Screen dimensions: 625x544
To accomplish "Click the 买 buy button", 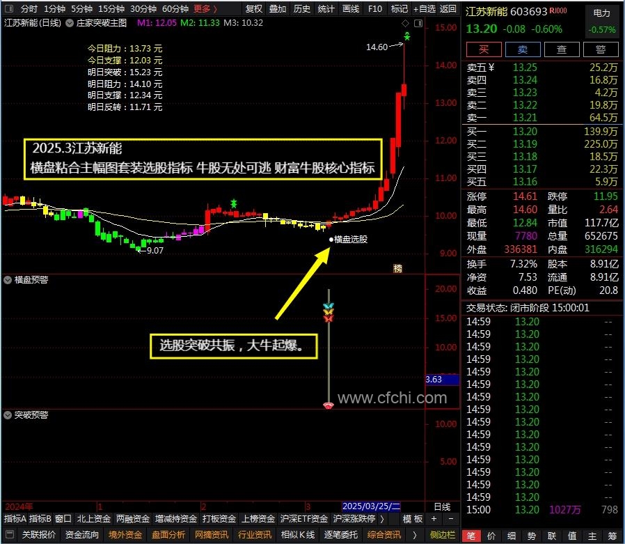I will [484, 49].
